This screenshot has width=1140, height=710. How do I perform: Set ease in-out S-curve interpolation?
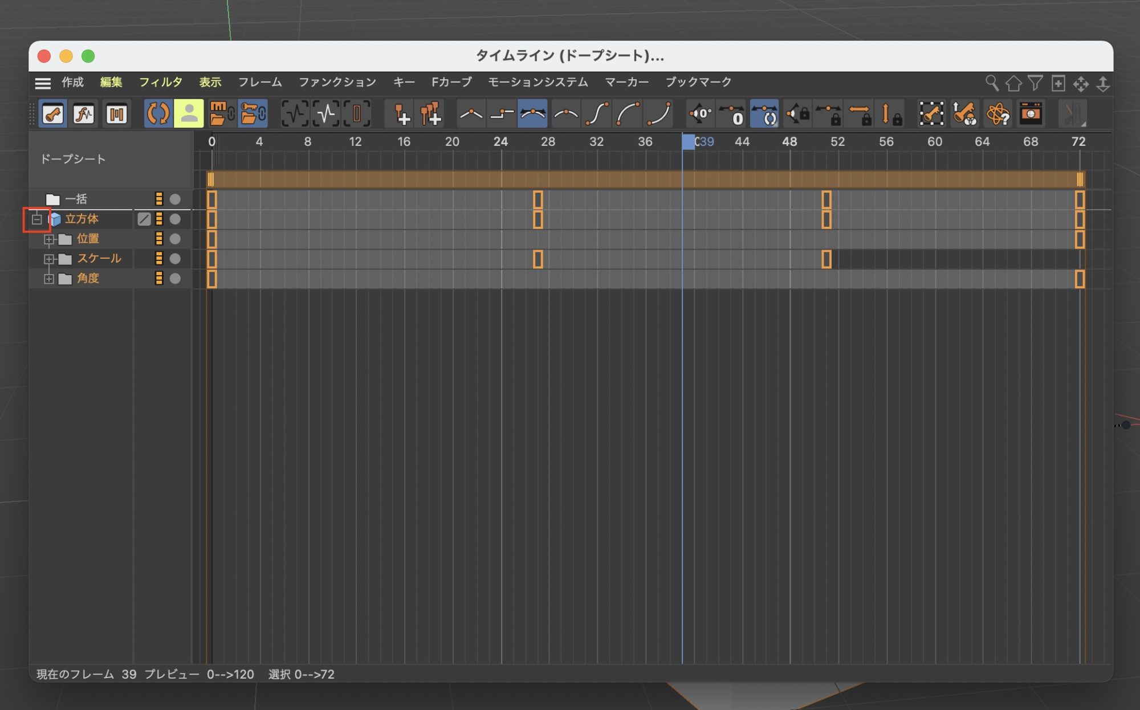(597, 113)
